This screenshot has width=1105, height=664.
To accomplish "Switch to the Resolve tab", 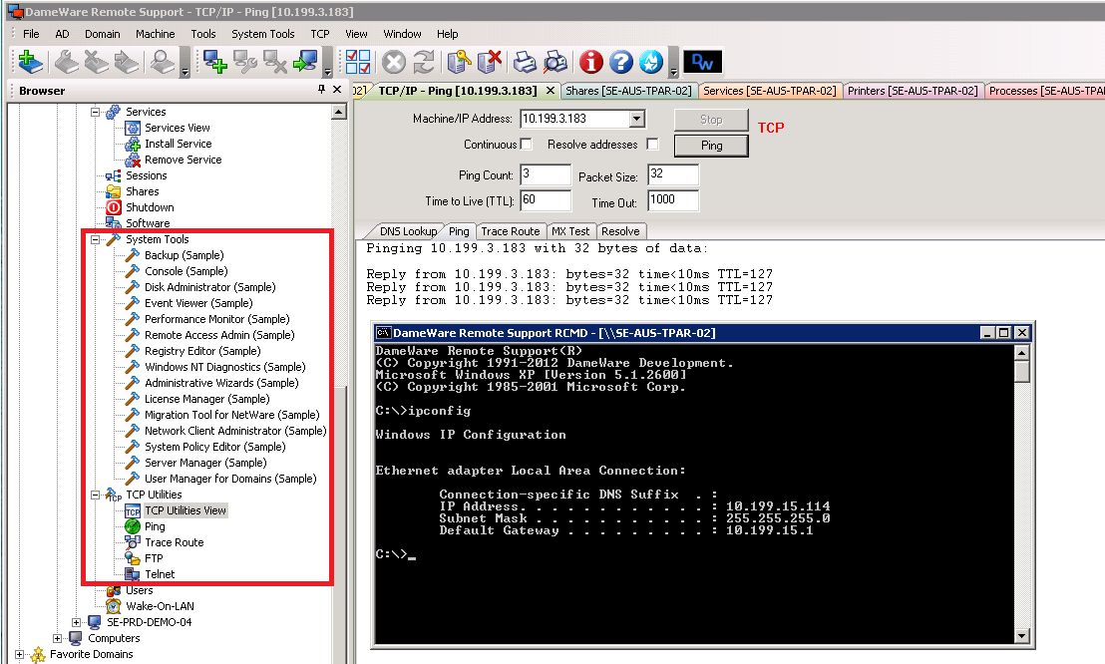I will pyautogui.click(x=620, y=231).
